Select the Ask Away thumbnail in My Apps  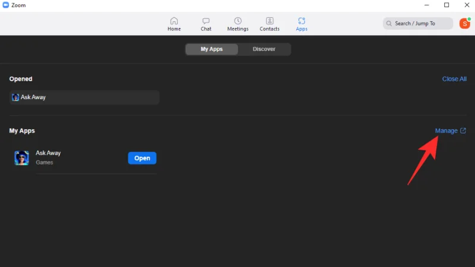click(22, 158)
